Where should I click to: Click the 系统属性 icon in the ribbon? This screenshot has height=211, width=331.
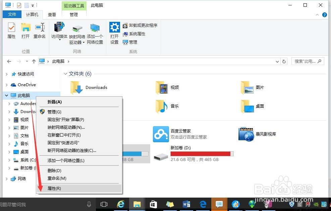pos(135,34)
